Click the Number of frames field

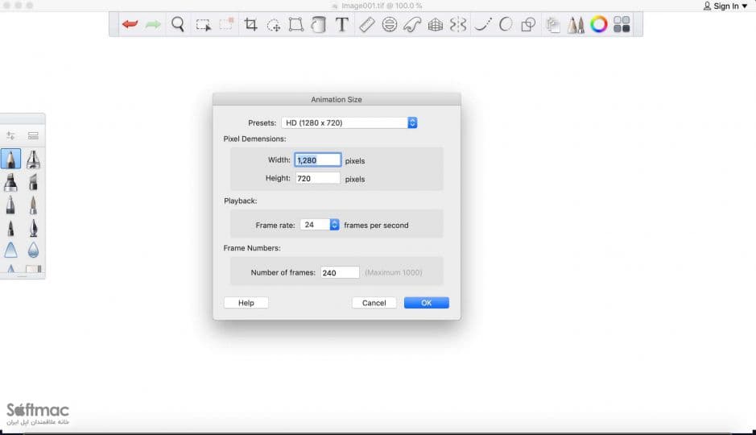(x=340, y=272)
